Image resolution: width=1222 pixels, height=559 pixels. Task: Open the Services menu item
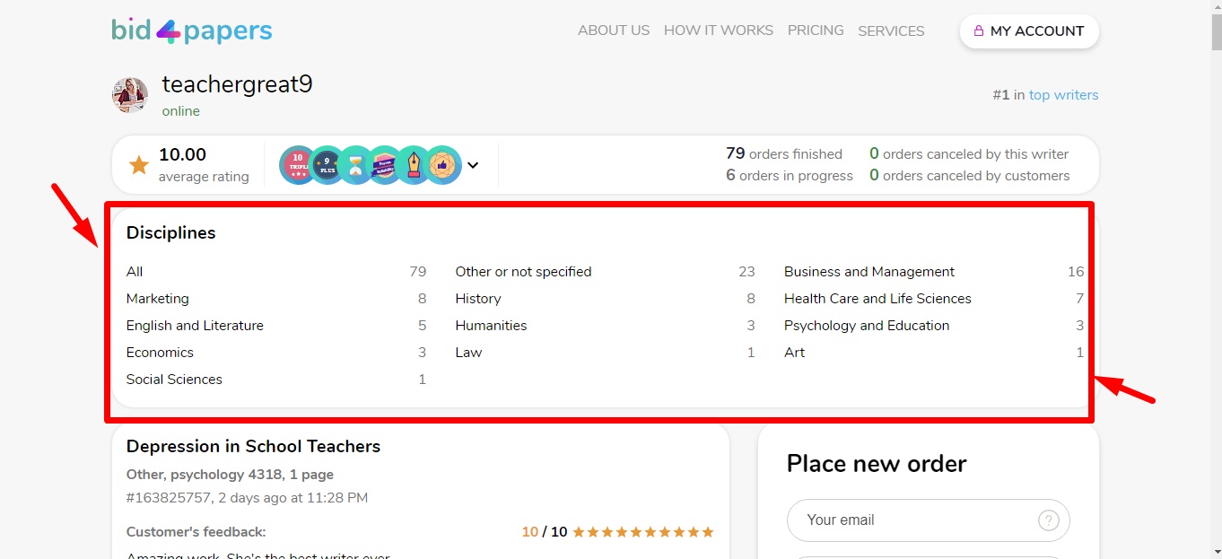(891, 31)
